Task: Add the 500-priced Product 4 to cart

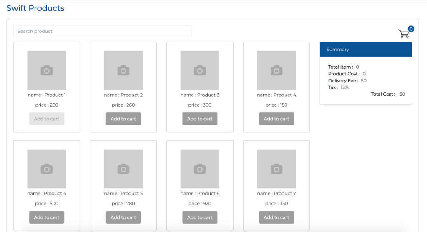Action: (47, 217)
